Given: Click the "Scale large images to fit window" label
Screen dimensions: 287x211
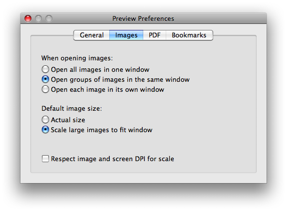Looking at the screenshot, I should [102, 130].
